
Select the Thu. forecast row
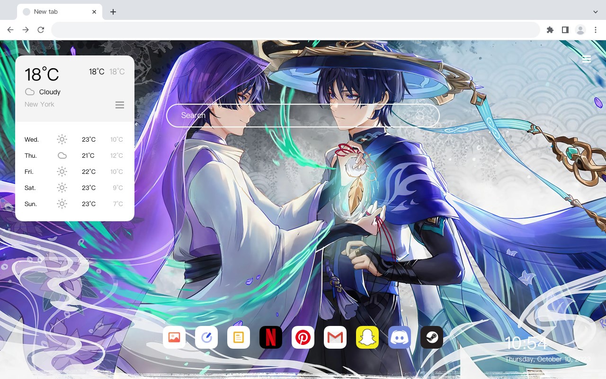[75, 155]
